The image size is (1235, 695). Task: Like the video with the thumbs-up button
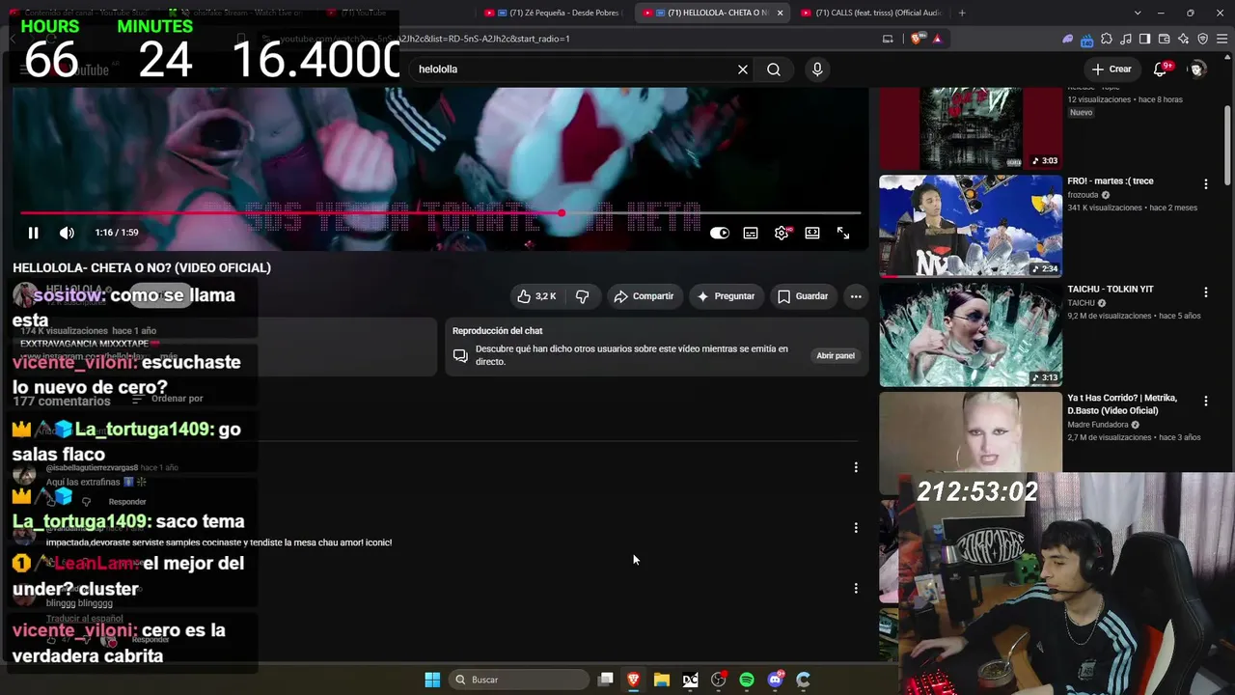(536, 296)
